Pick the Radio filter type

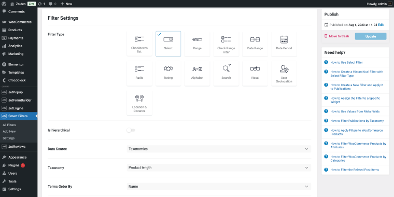point(139,73)
